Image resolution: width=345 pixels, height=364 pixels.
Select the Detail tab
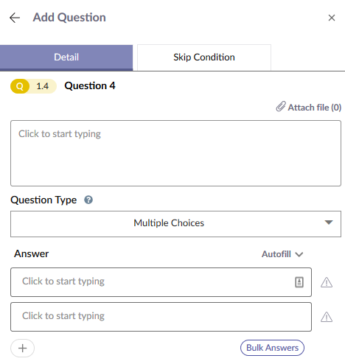[x=66, y=57]
